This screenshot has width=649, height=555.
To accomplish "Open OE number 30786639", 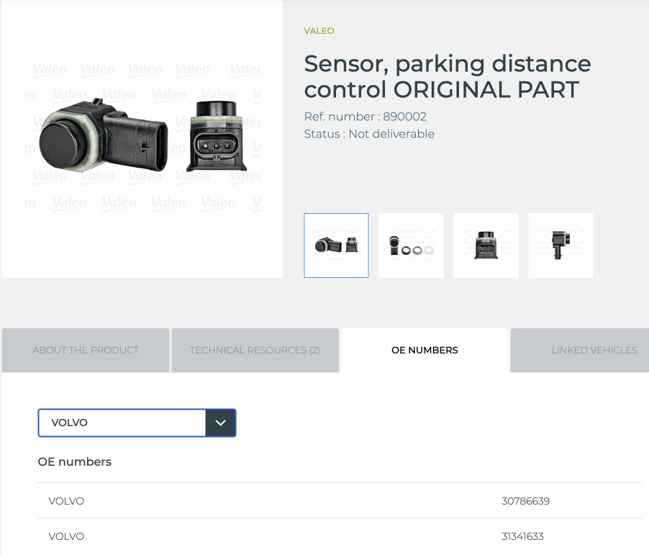I will (x=525, y=500).
